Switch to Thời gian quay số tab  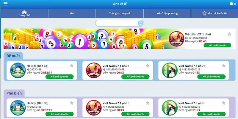(120, 13)
